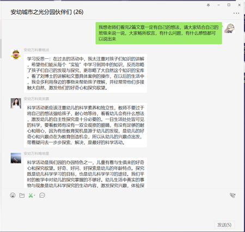
Task: Click the Send (发送) button
Action: click(224, 225)
